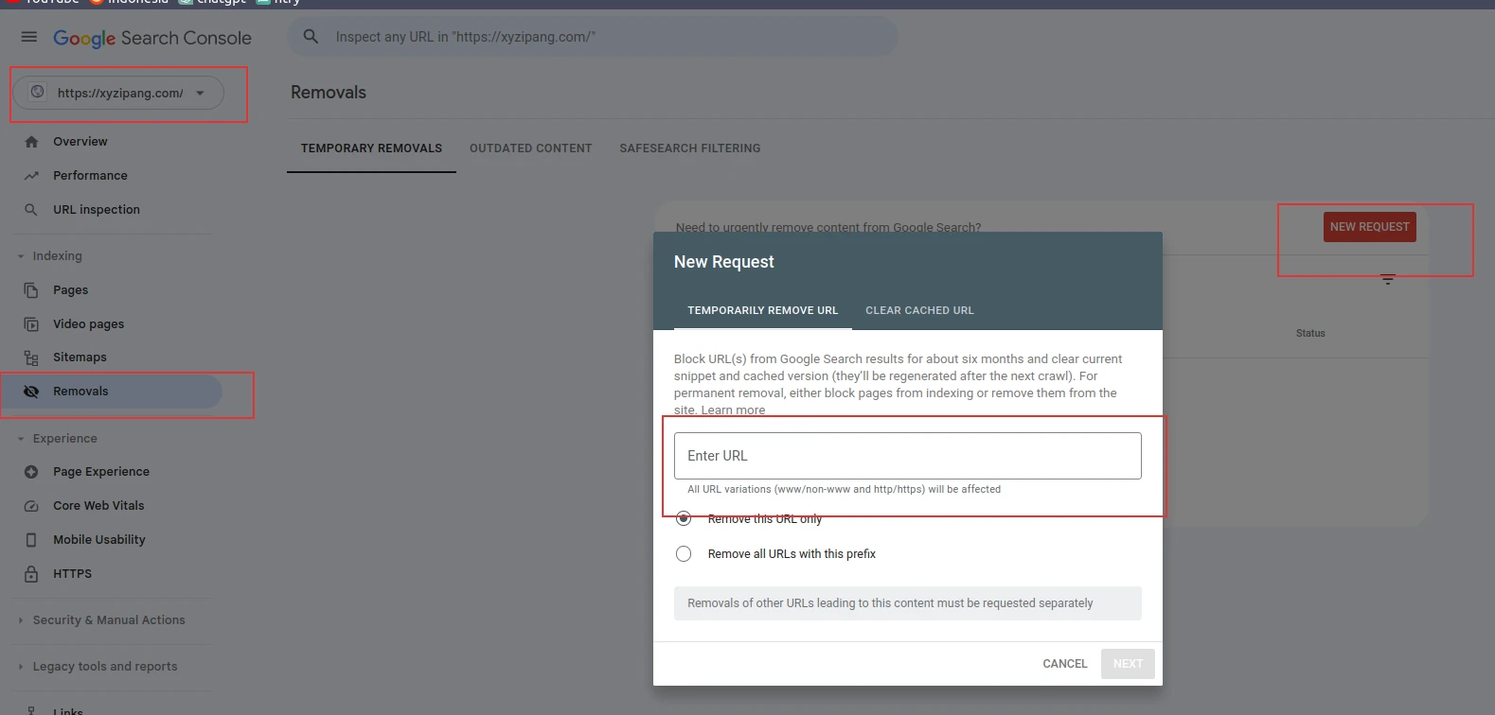The height and width of the screenshot is (715, 1495).
Task: Expand Security & Manual Actions section
Action: 21,620
